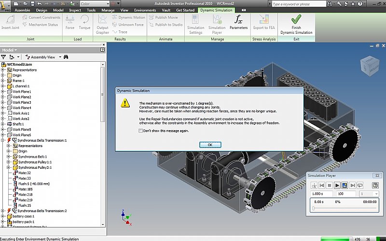Click the images field showing 100
Screen dimensions: 386x241
click(x=346, y=194)
